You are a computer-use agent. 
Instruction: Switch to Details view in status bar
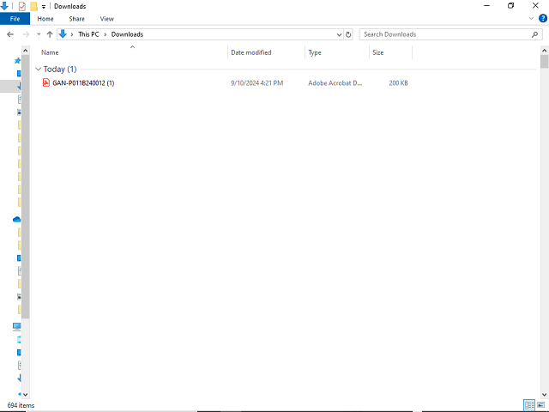click(x=529, y=405)
